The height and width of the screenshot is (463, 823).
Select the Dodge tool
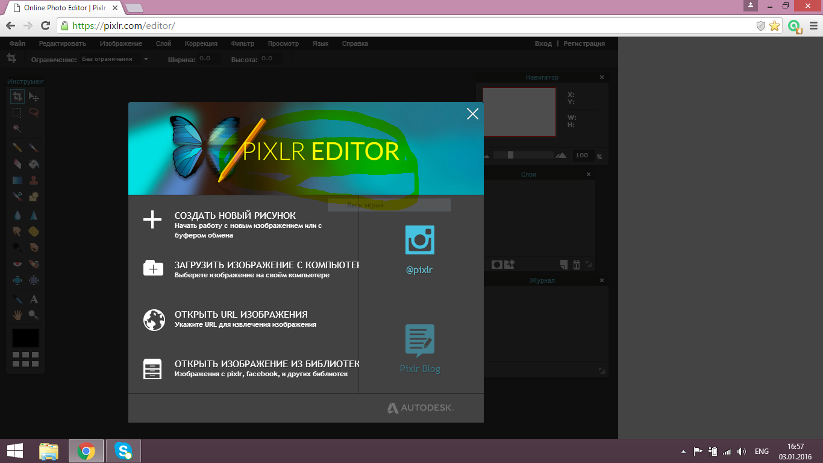pyautogui.click(x=17, y=247)
